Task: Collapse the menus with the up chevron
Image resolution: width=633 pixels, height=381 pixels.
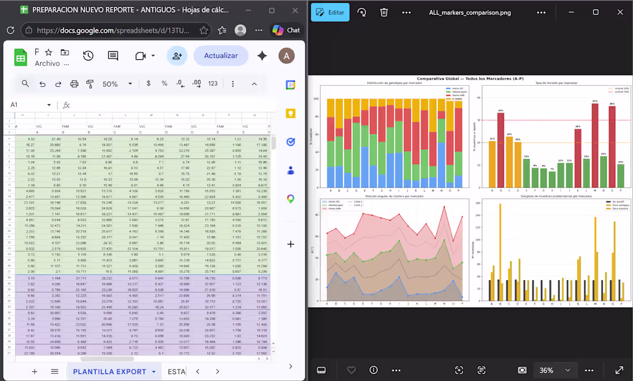Action: (254, 84)
